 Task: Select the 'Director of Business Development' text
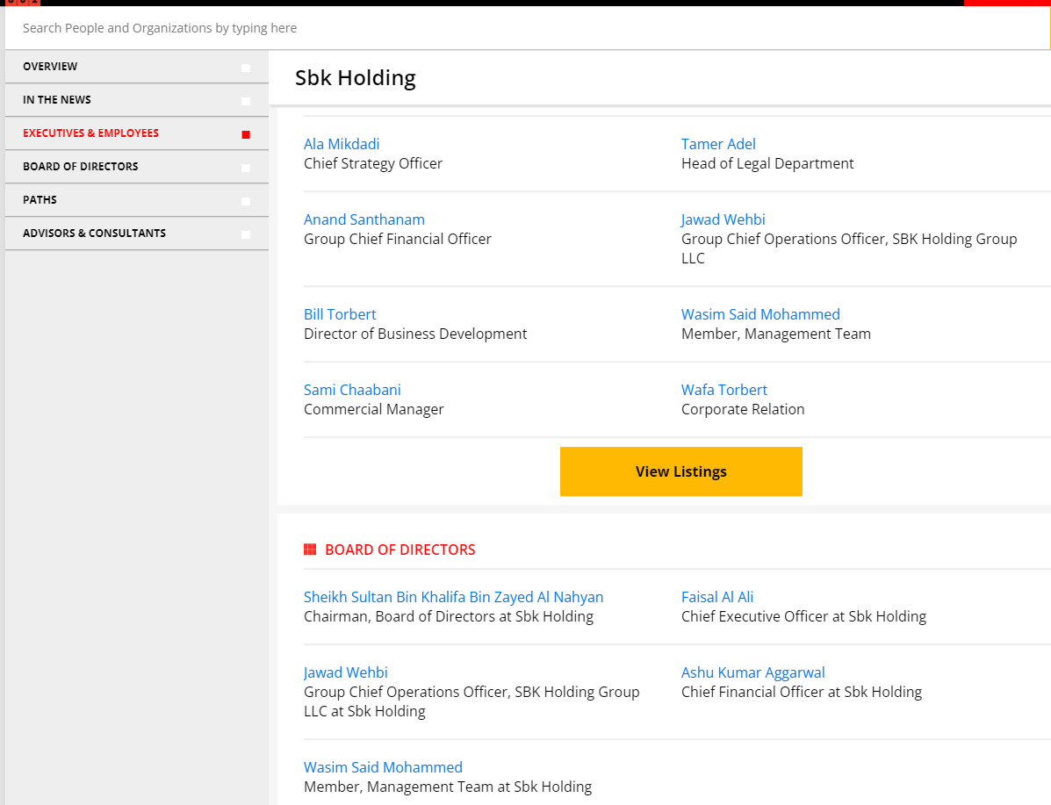click(415, 334)
